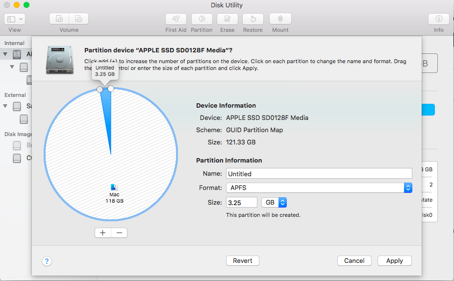Open help with question mark button
This screenshot has height=281, width=454.
coord(47,261)
